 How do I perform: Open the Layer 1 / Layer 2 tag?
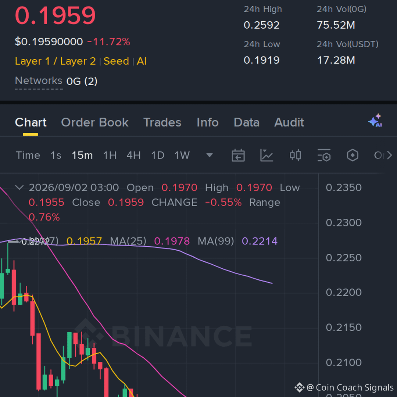point(55,61)
